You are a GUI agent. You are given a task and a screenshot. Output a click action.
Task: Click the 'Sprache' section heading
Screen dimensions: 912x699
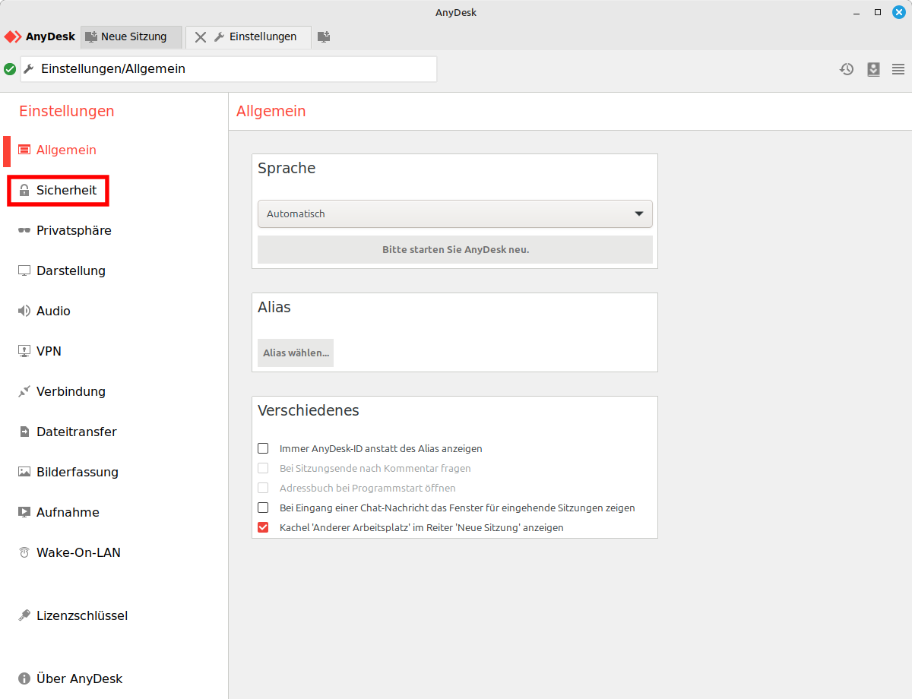pyautogui.click(x=287, y=168)
